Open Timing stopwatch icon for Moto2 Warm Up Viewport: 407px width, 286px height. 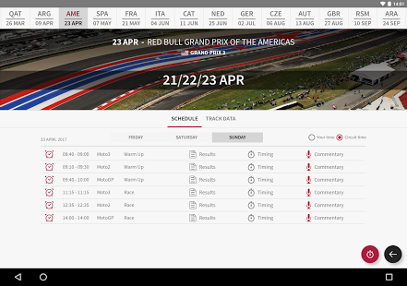251,167
